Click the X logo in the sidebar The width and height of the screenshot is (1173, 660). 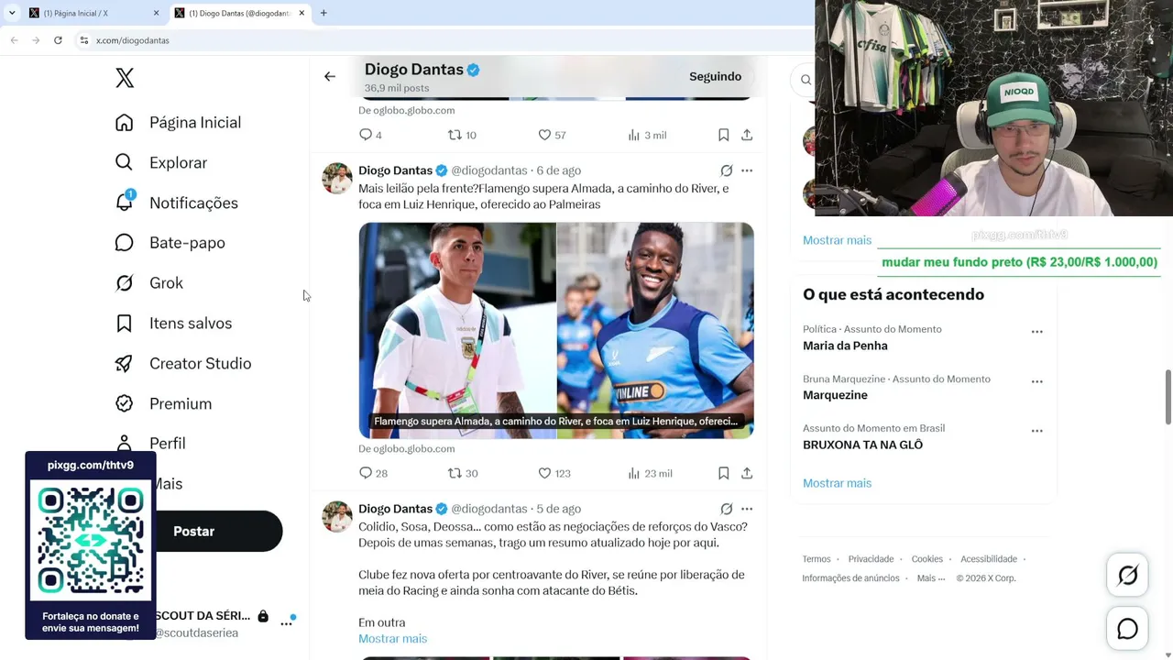[125, 78]
